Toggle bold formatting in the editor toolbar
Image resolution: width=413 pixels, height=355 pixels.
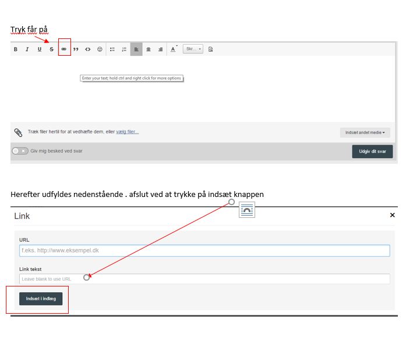[16, 49]
